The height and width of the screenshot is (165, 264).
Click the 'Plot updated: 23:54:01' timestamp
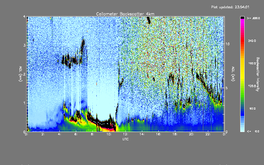coord(230,7)
